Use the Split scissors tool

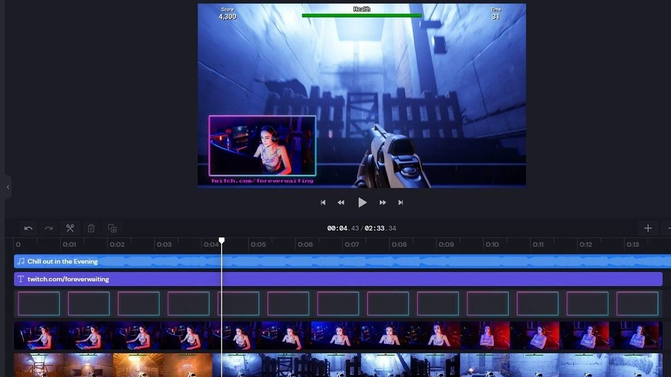click(70, 228)
